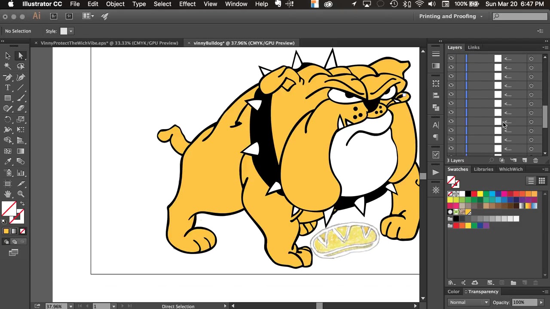Open the Effect menu
Screen dimensions: 550x309
pos(187,4)
